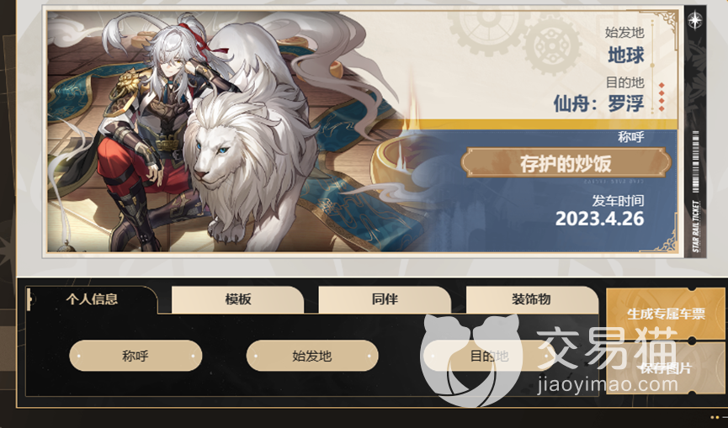Open the 装饰物 tab
Image resolution: width=728 pixels, height=428 pixels.
click(532, 299)
